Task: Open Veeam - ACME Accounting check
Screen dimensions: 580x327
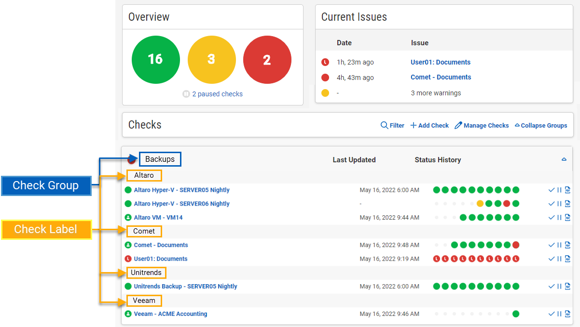Action: point(171,314)
